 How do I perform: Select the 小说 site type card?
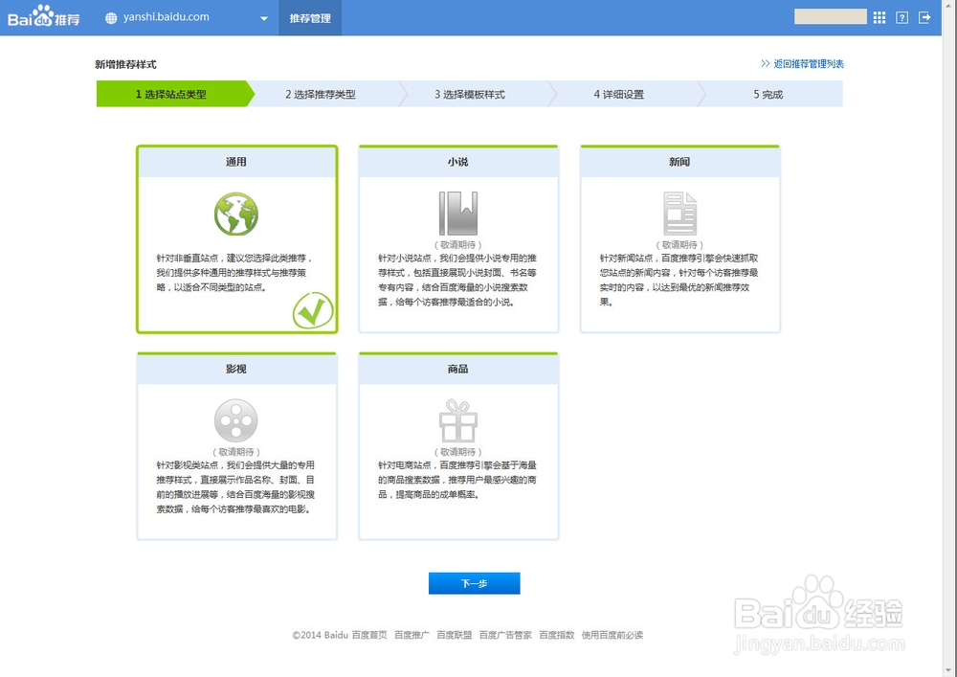[458, 239]
